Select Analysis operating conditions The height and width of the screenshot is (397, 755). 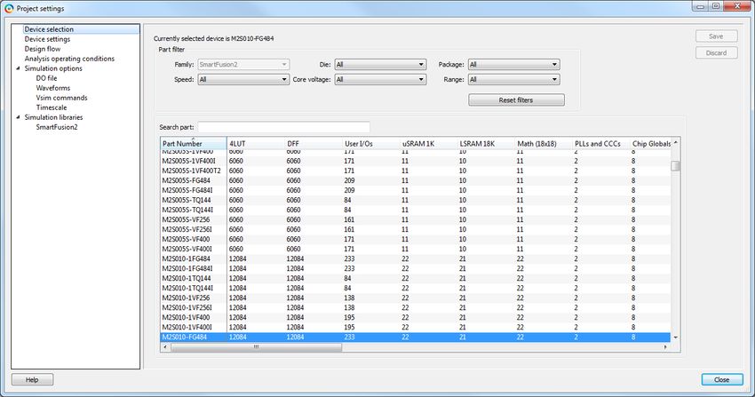tap(69, 59)
